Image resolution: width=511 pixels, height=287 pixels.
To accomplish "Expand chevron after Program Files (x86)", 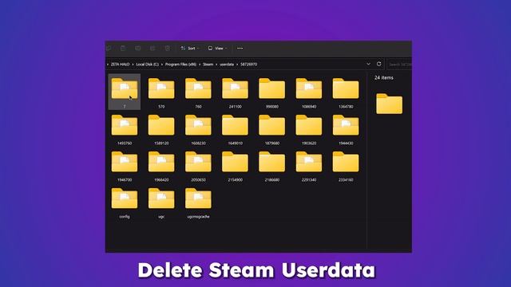I will click(200, 65).
